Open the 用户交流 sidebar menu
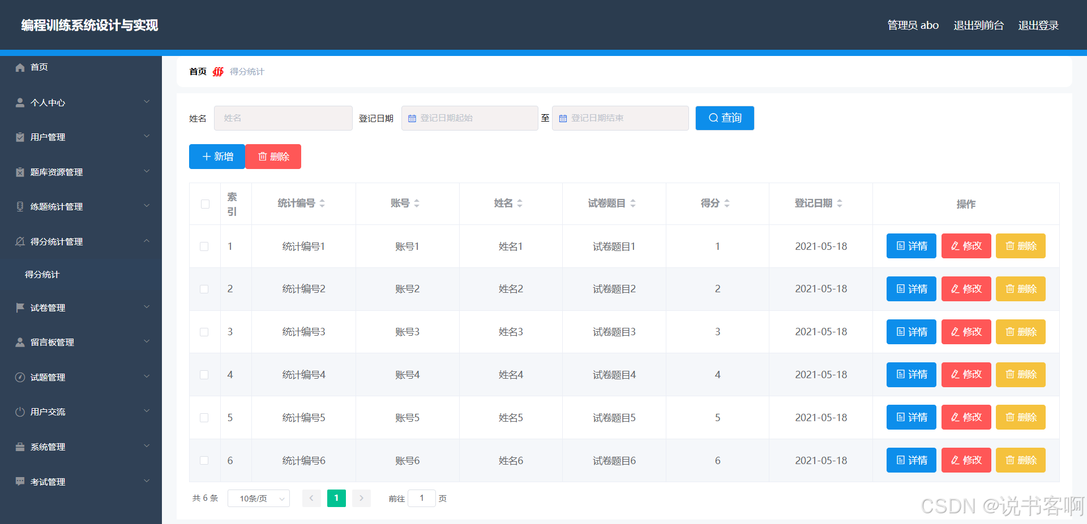Screen dimensions: 1087x524 (x=81, y=412)
